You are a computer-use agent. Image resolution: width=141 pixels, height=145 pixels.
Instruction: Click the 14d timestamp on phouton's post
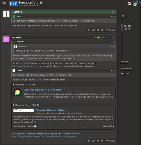(114, 37)
